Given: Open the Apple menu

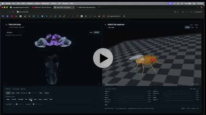Looking at the screenshot, I should tap(3, 4).
